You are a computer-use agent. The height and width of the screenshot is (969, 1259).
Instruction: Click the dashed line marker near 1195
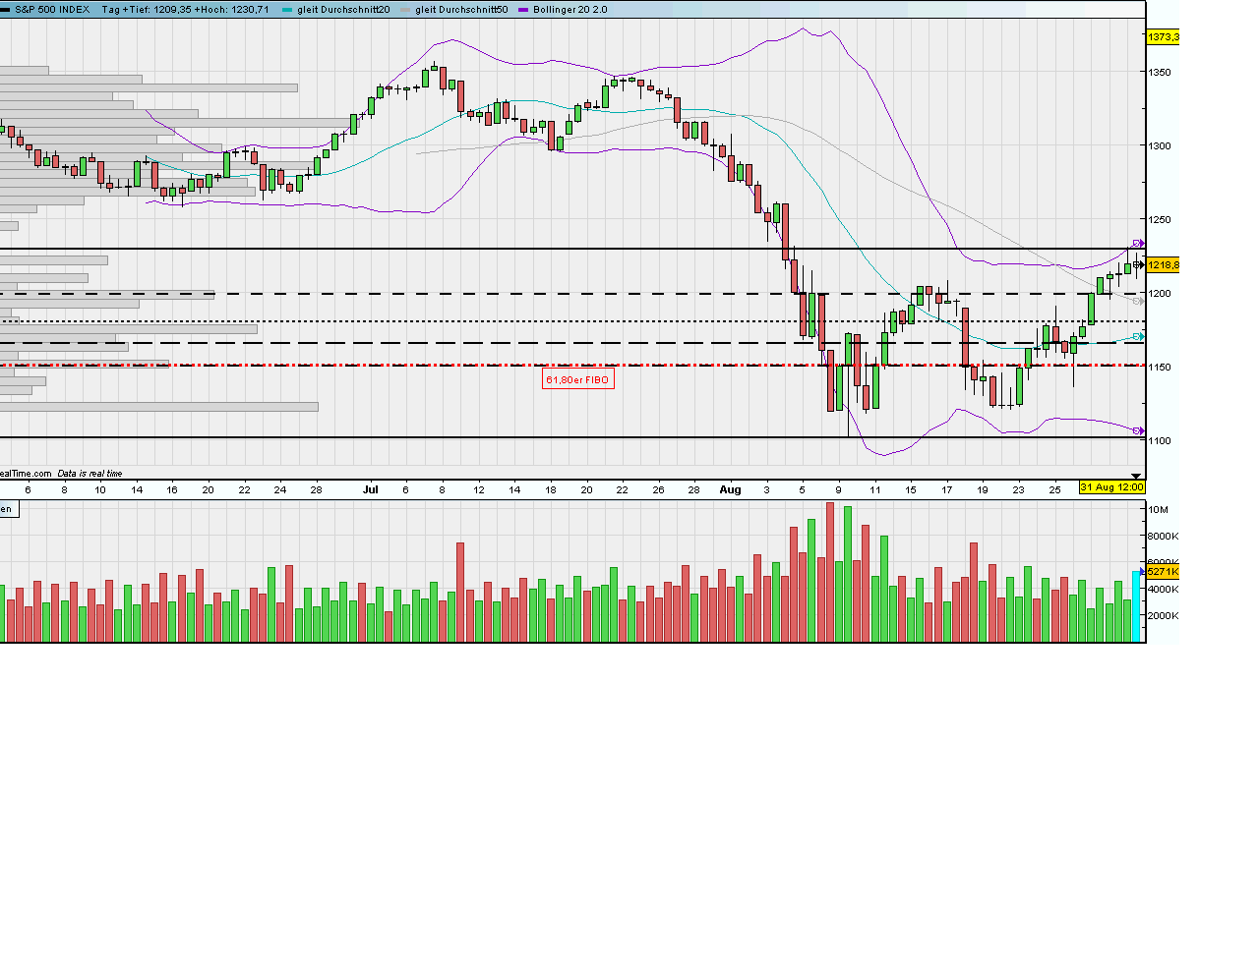tap(1139, 301)
